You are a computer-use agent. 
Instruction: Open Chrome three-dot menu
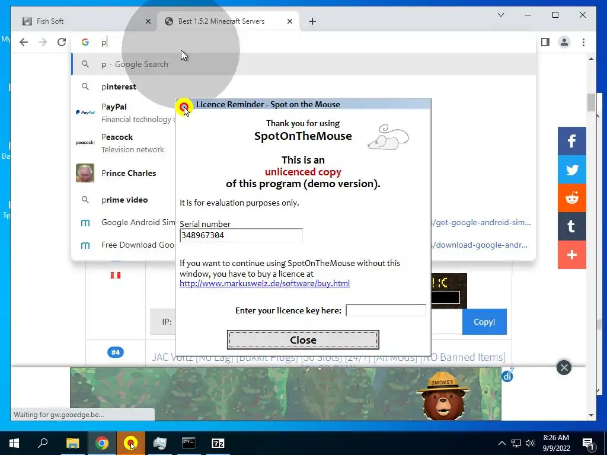click(583, 42)
